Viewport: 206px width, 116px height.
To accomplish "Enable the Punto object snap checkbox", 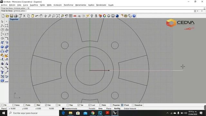I will (24, 105).
